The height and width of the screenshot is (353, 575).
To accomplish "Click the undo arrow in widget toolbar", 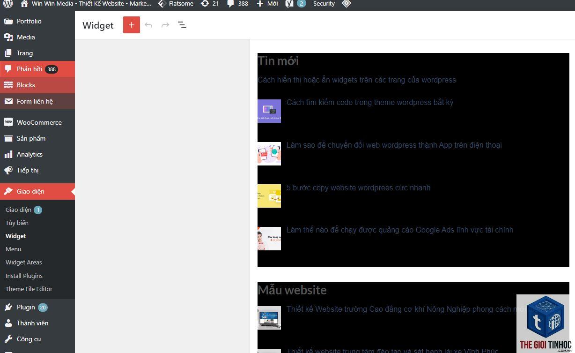I will [148, 25].
